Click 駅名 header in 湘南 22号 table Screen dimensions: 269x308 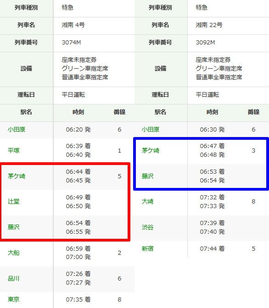(x=160, y=112)
